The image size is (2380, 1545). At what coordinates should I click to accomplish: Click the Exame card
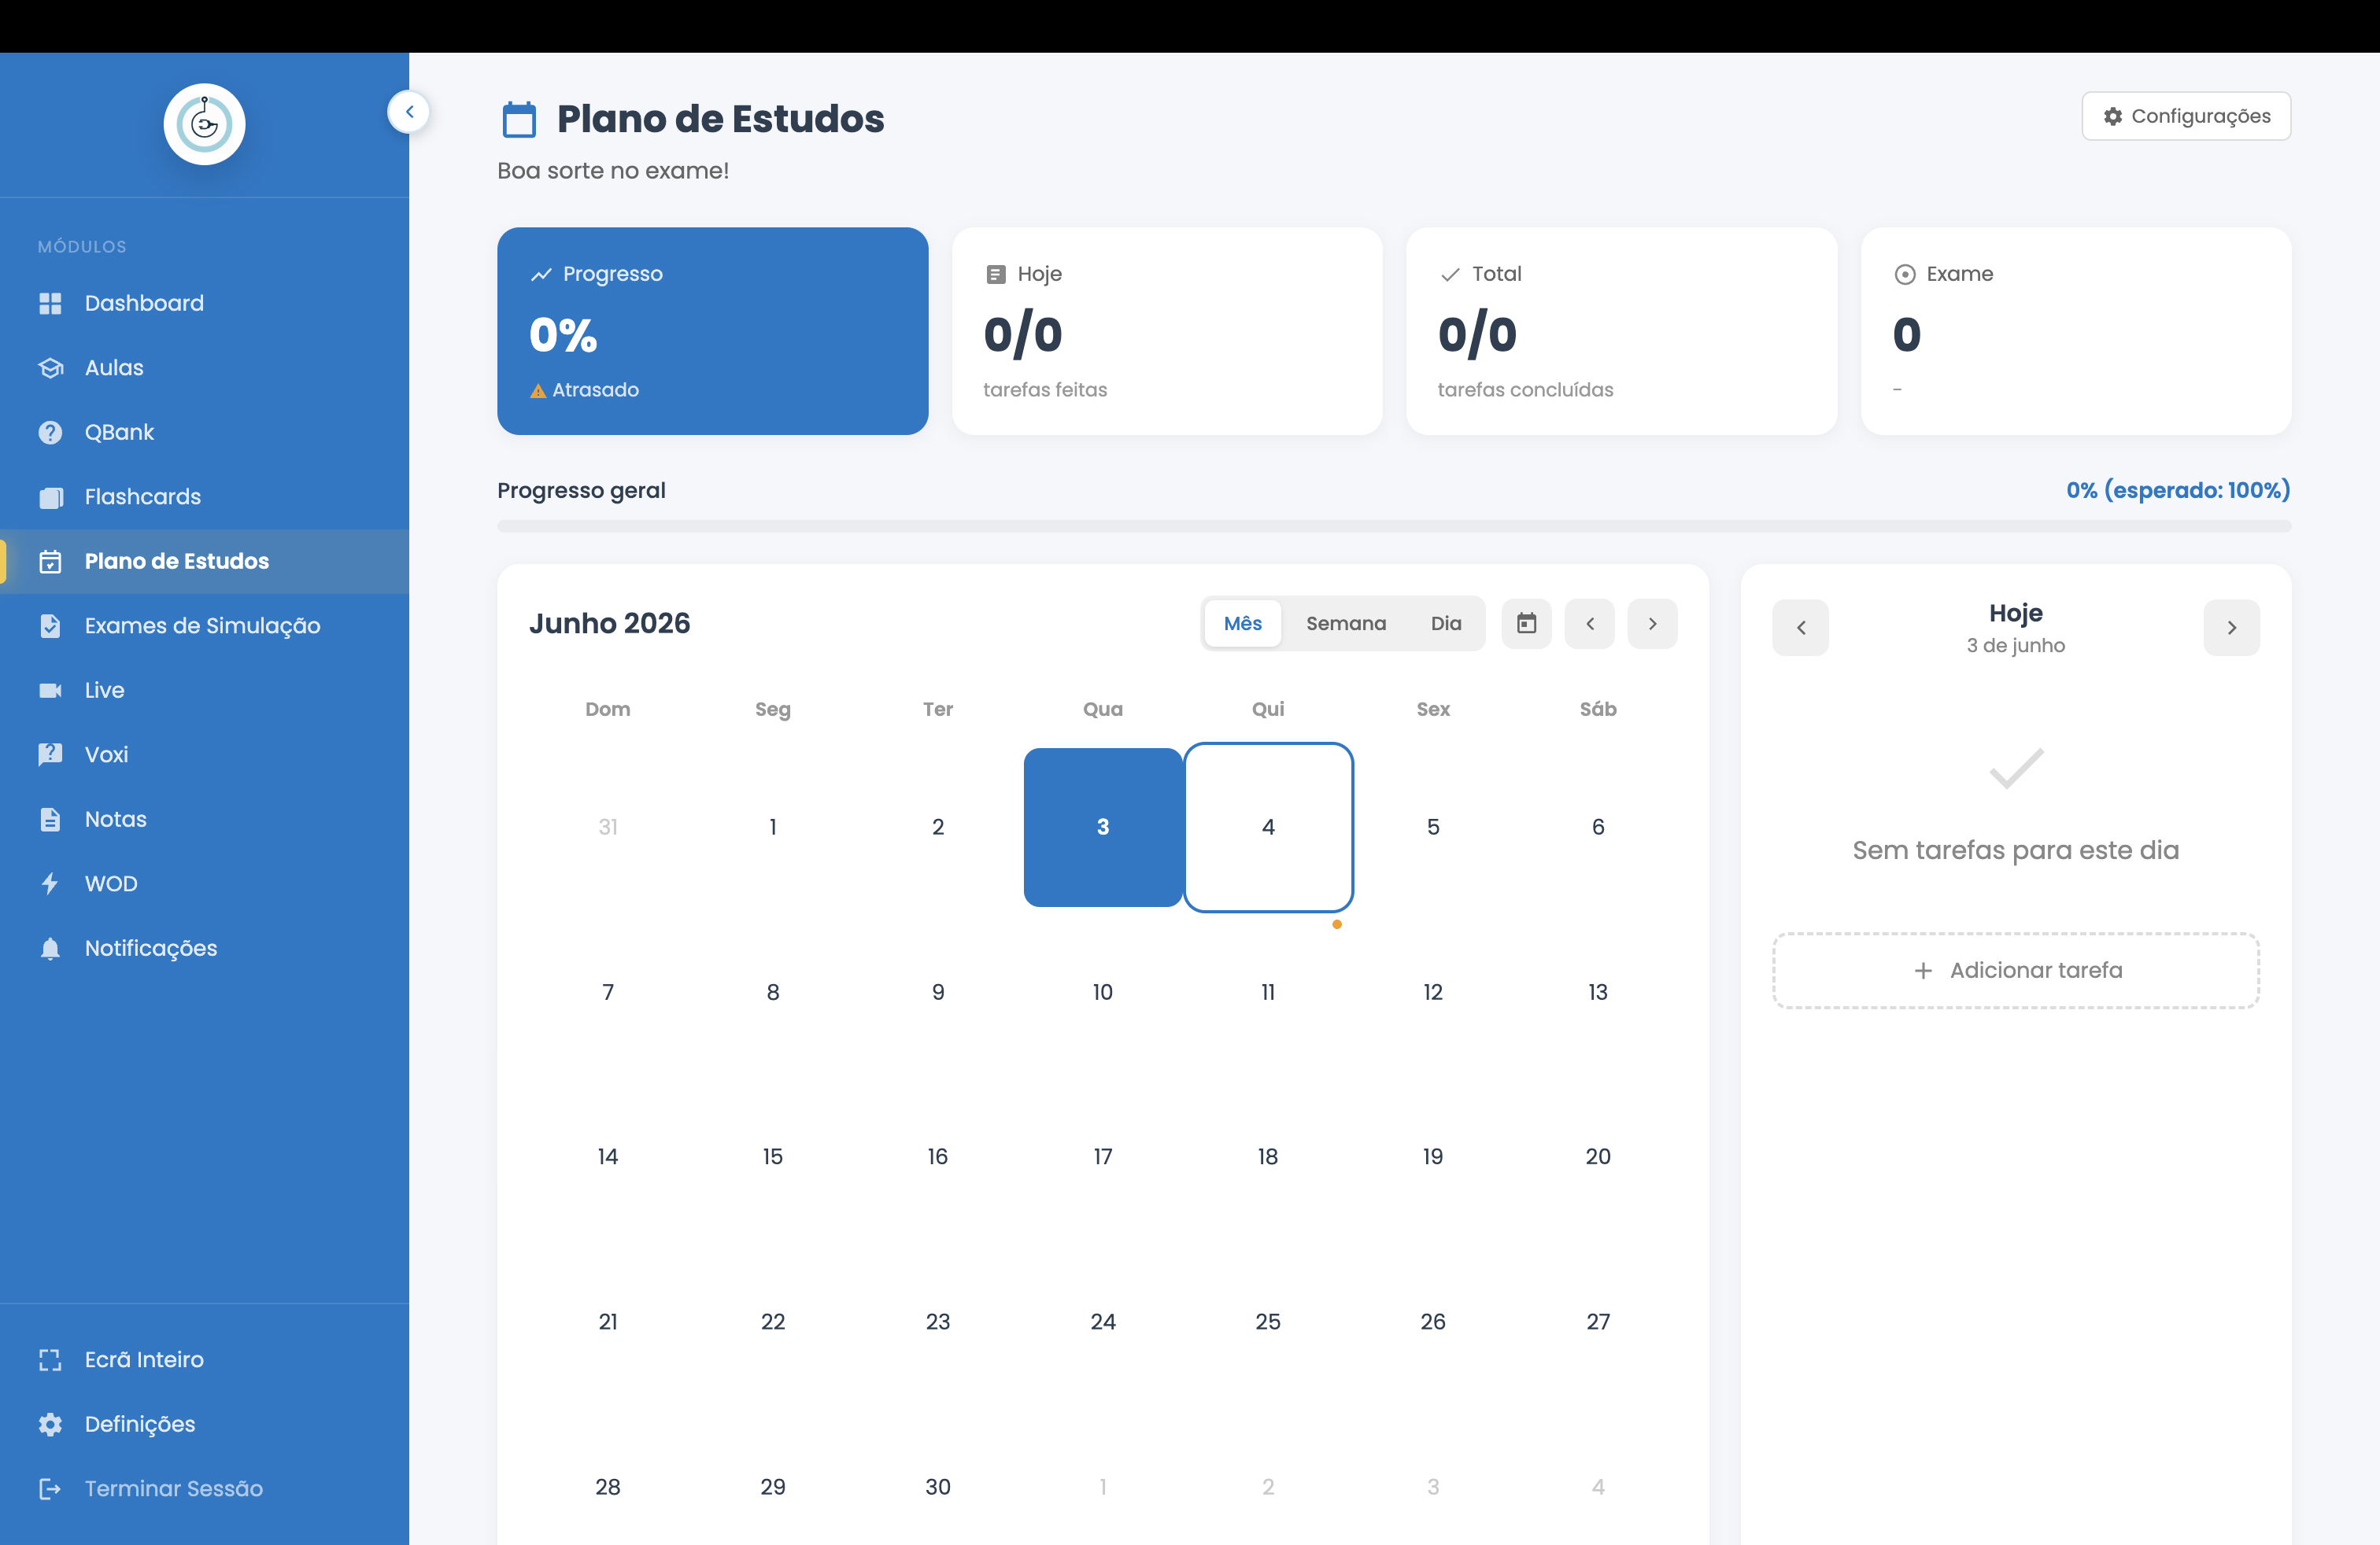[2075, 330]
